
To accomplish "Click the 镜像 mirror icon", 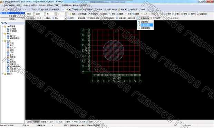I will 120,14.
